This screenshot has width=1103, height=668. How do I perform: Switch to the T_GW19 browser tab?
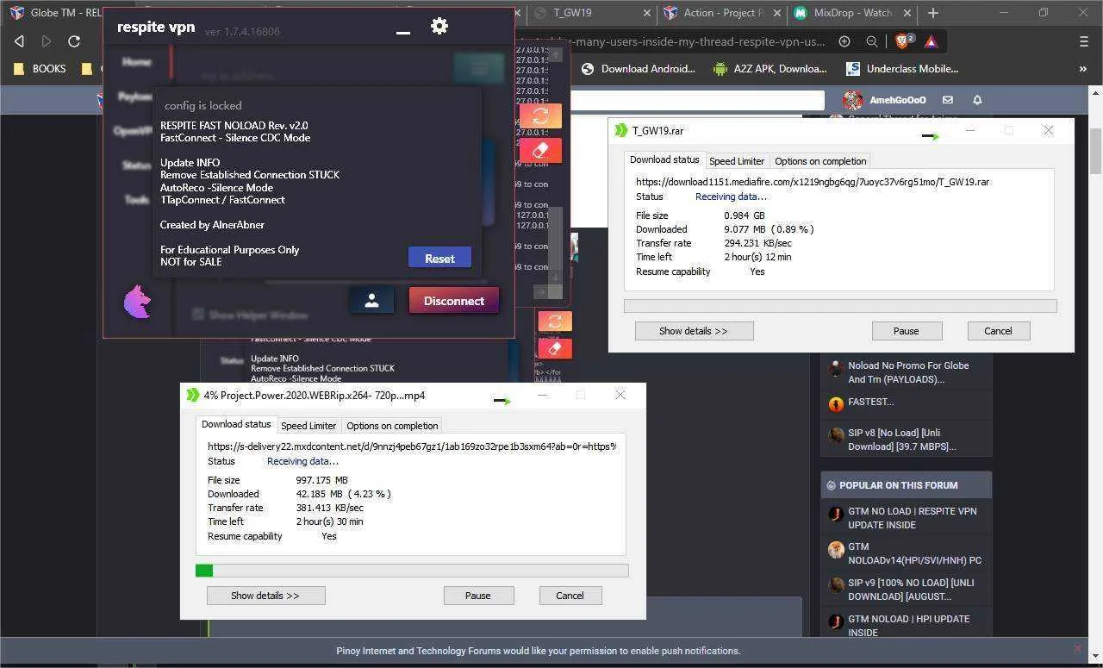click(591, 13)
